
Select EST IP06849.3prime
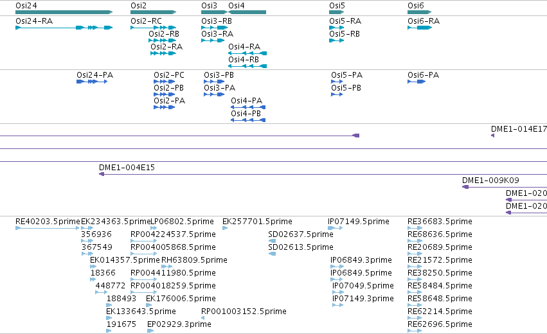(x=337, y=267)
